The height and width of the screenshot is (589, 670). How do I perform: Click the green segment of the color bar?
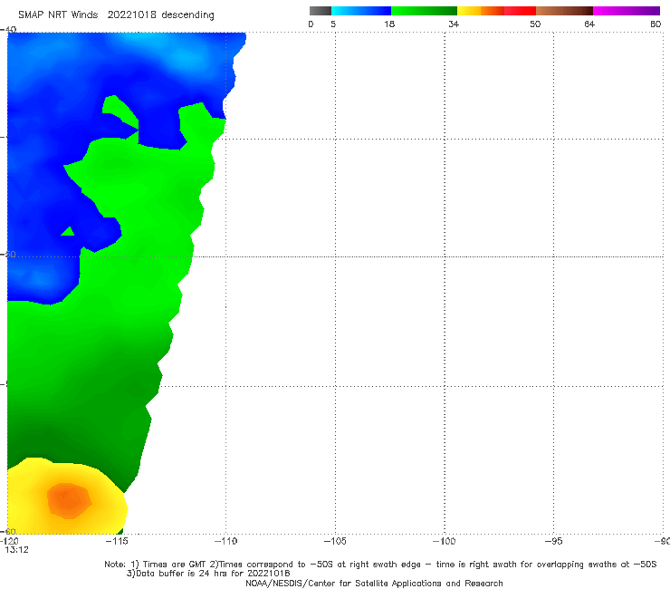424,11
